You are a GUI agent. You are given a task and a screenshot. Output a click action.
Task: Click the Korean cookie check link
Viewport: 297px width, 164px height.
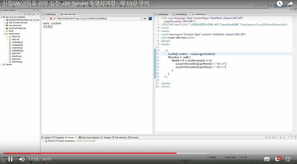[48, 26]
